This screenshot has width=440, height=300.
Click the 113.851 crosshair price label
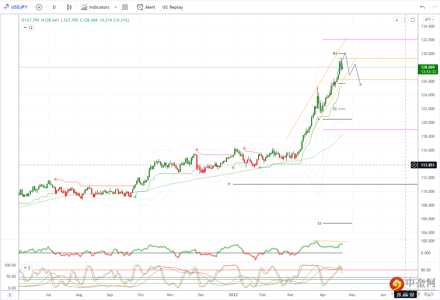[427, 165]
